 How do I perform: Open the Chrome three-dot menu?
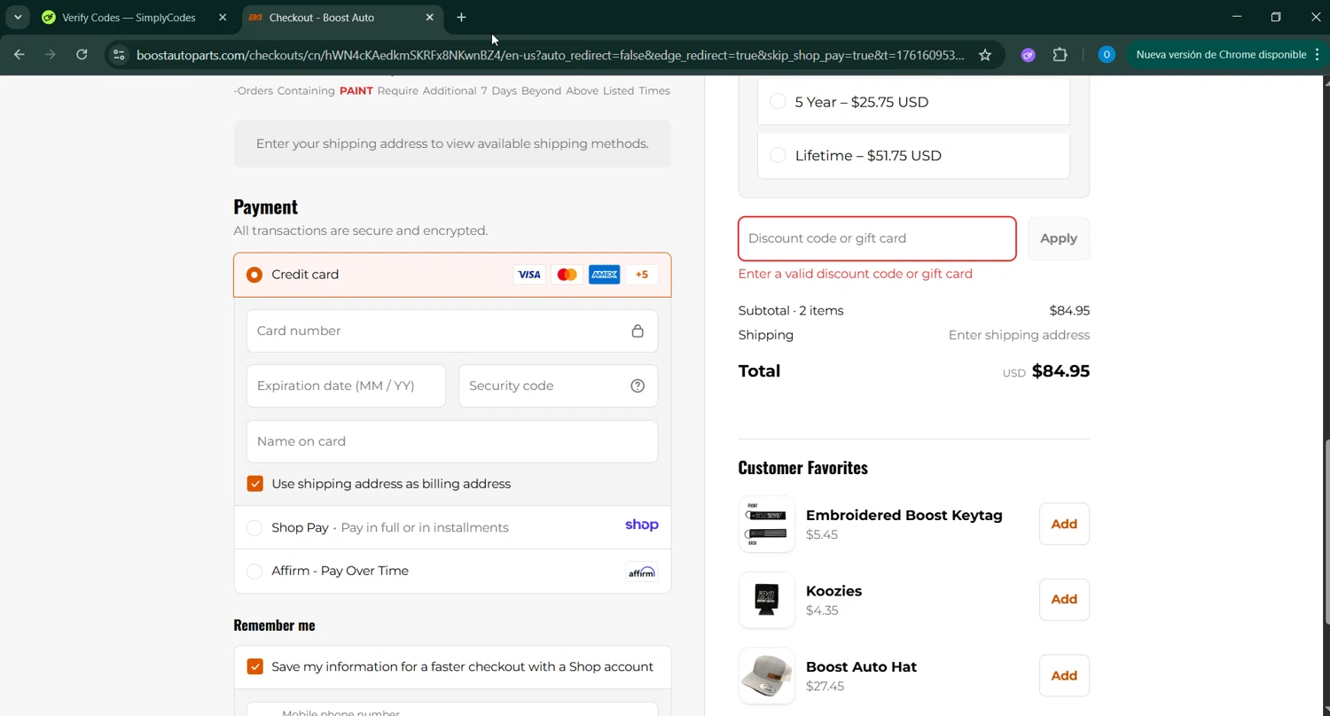(x=1317, y=55)
